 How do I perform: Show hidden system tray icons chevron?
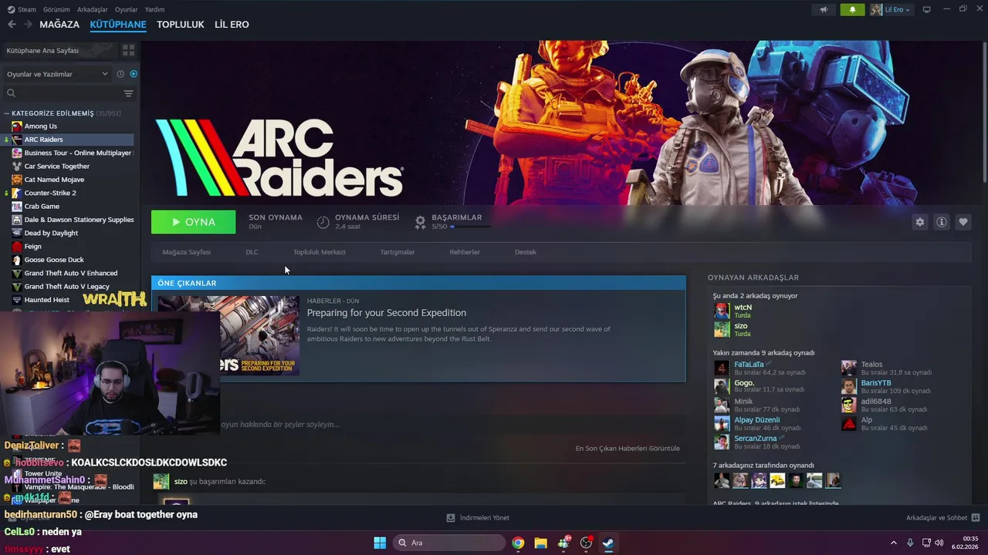pyautogui.click(x=894, y=543)
